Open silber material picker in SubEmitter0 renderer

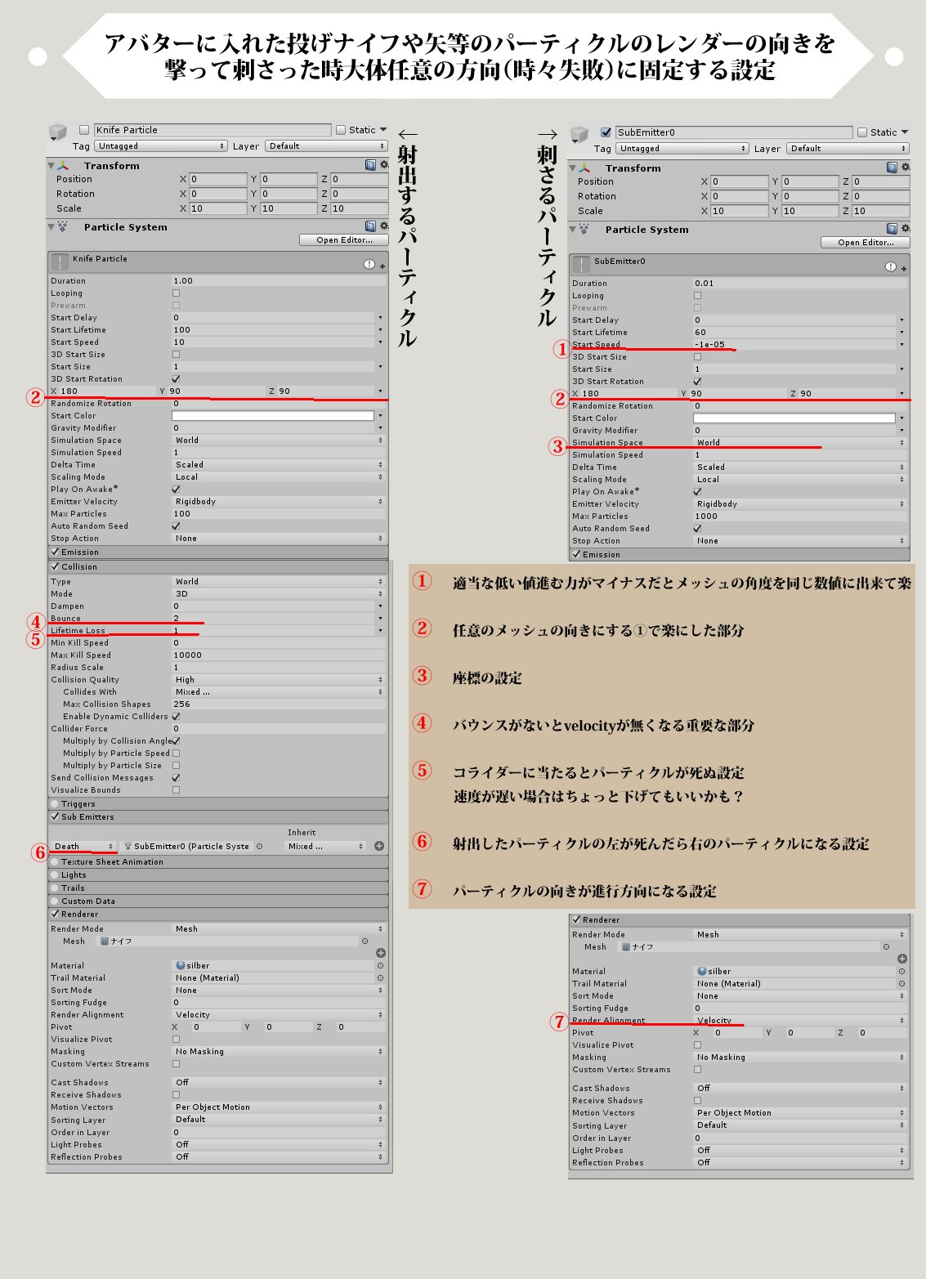pos(901,971)
